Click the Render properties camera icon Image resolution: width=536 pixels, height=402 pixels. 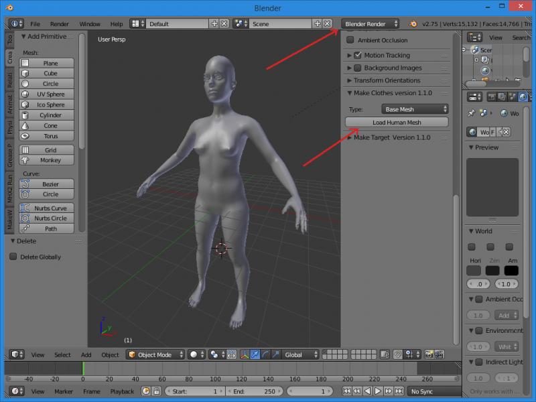(x=491, y=97)
